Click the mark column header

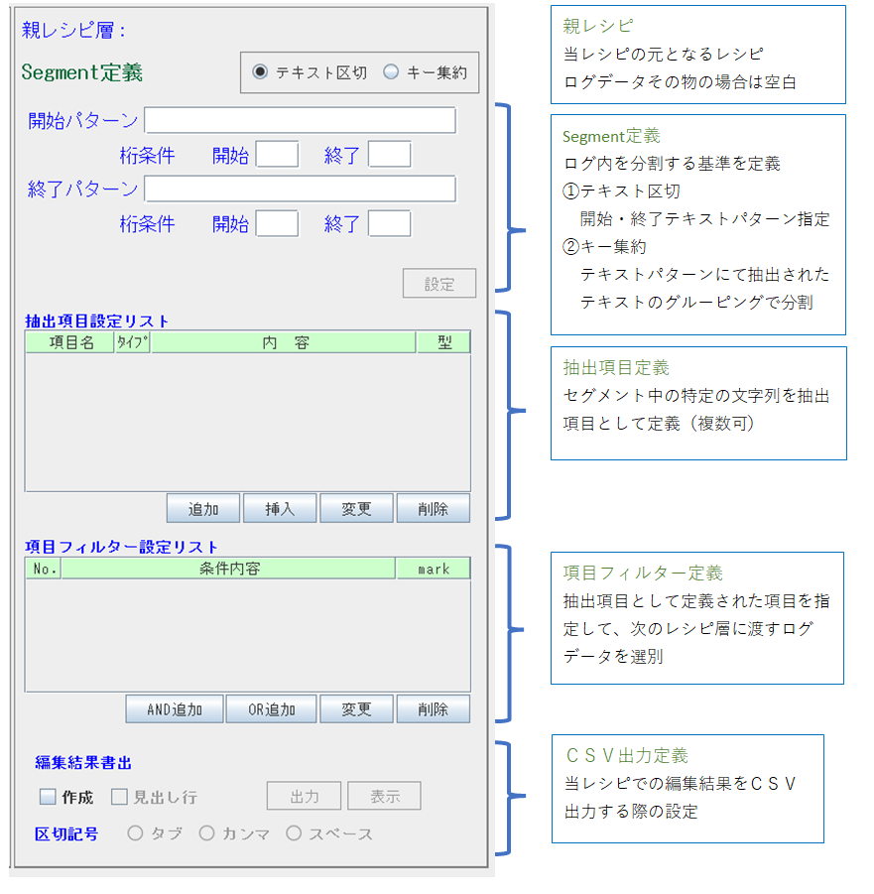pos(434,569)
